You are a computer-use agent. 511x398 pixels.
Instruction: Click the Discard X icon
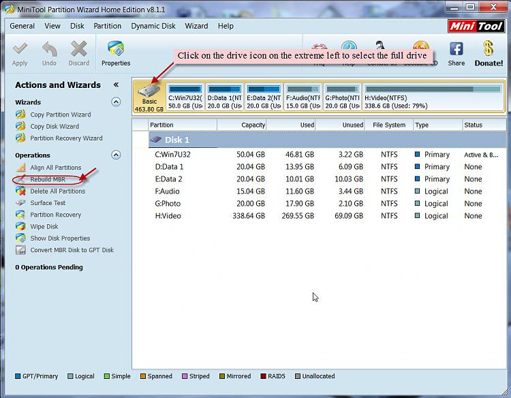79,49
